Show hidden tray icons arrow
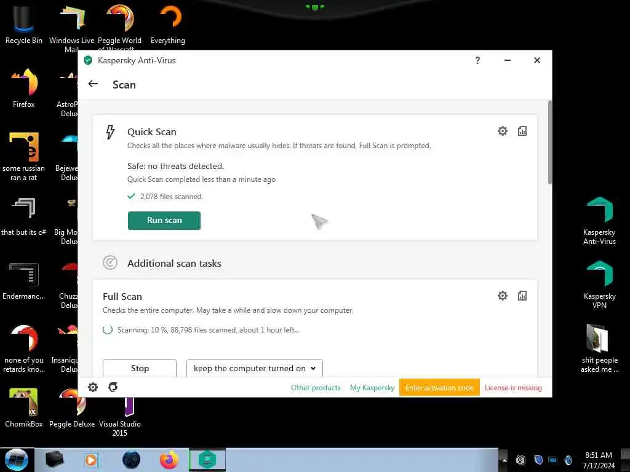 point(504,460)
